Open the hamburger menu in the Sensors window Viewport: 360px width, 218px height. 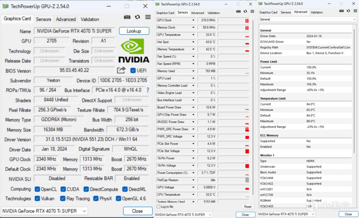[252, 12]
